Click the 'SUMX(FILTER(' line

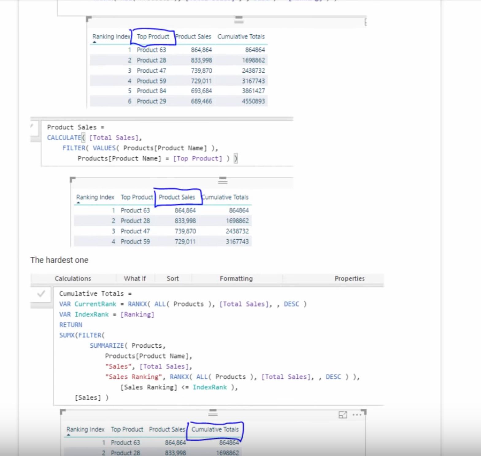pyautogui.click(x=82, y=335)
